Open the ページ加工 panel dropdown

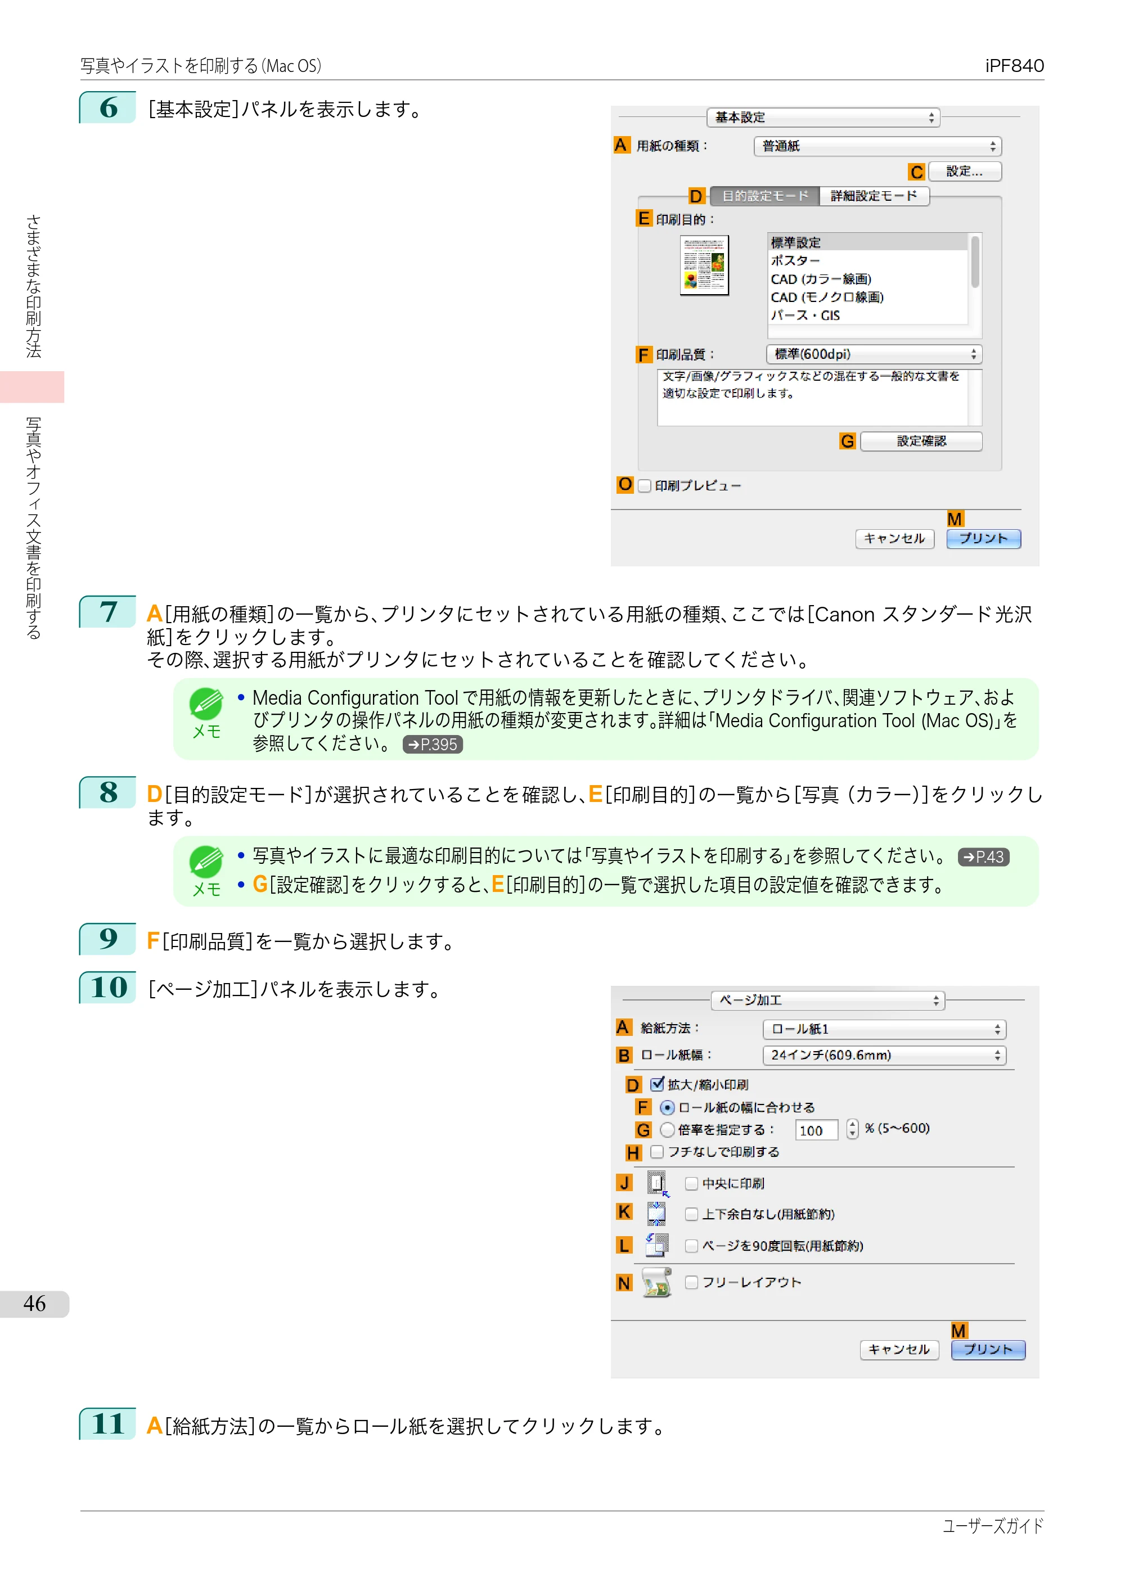click(x=827, y=1000)
